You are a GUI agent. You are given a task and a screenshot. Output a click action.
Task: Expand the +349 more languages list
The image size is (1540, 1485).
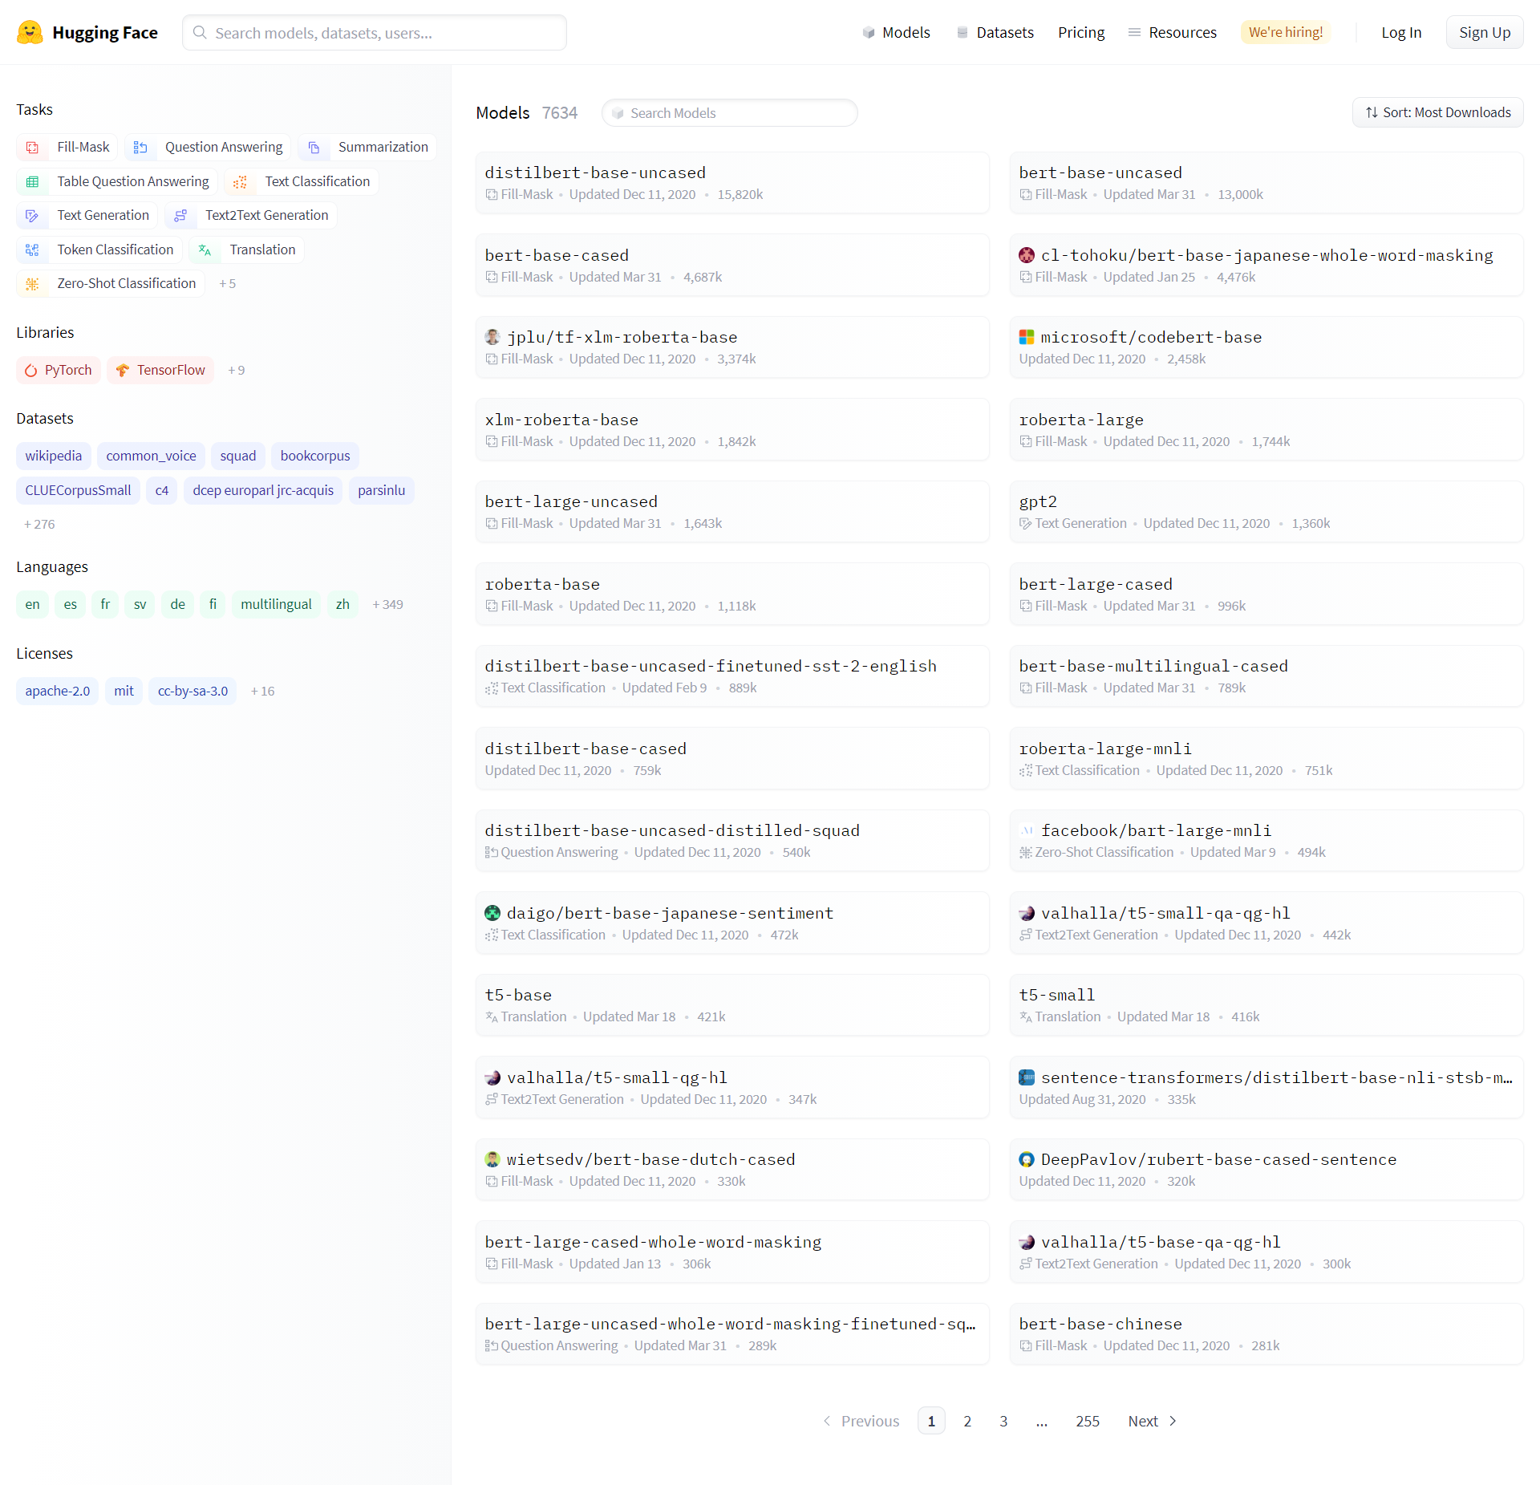tap(387, 605)
